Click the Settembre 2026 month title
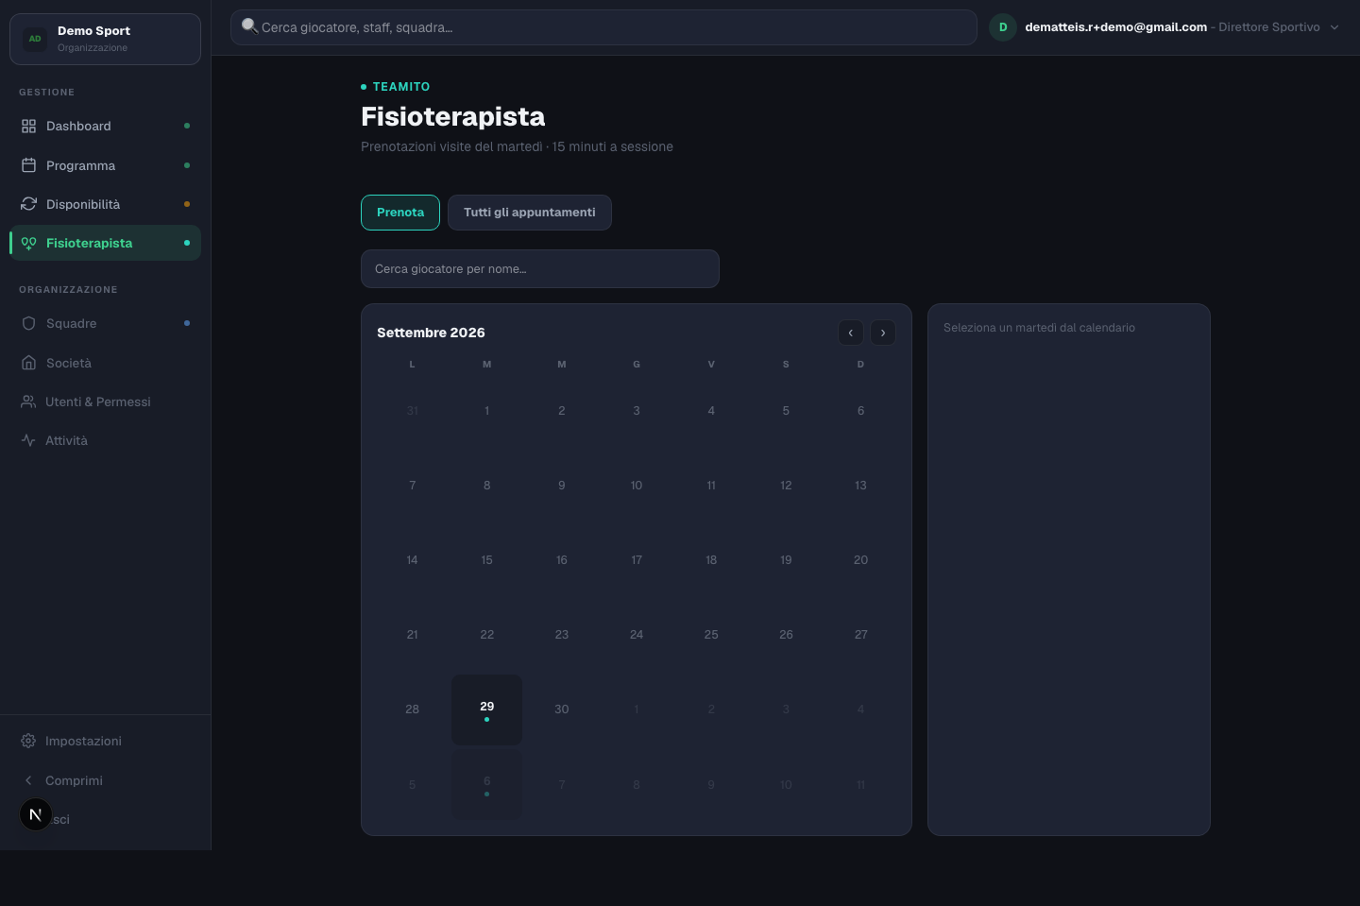Screen dimensions: 1360x906 click(431, 333)
